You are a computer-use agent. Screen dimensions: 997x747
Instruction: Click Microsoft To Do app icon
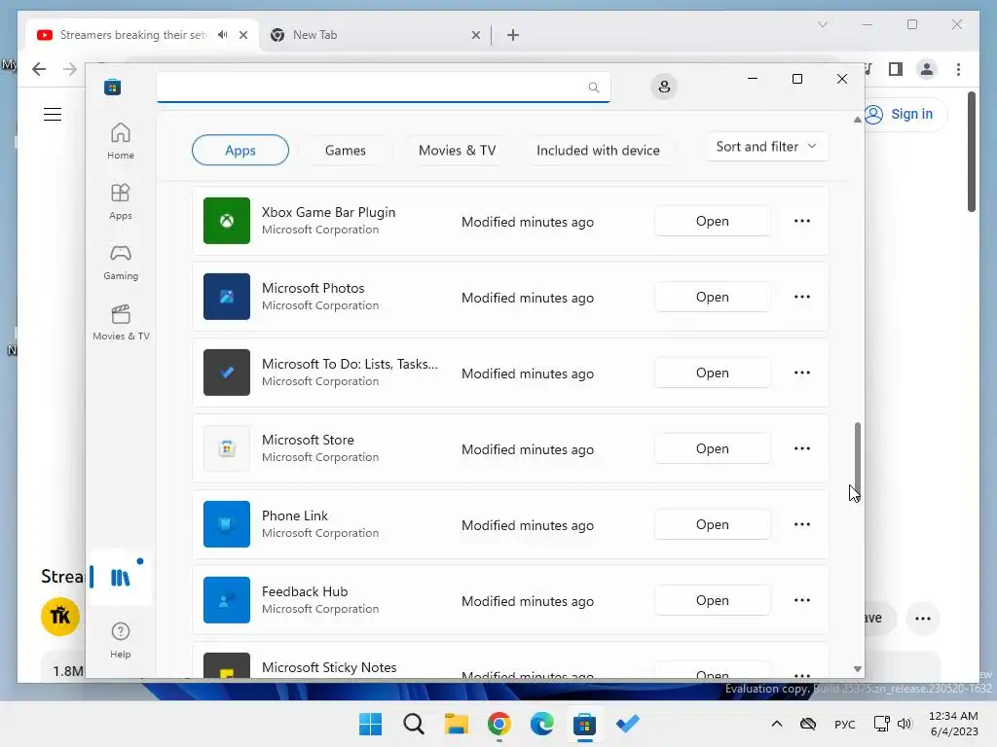click(226, 373)
